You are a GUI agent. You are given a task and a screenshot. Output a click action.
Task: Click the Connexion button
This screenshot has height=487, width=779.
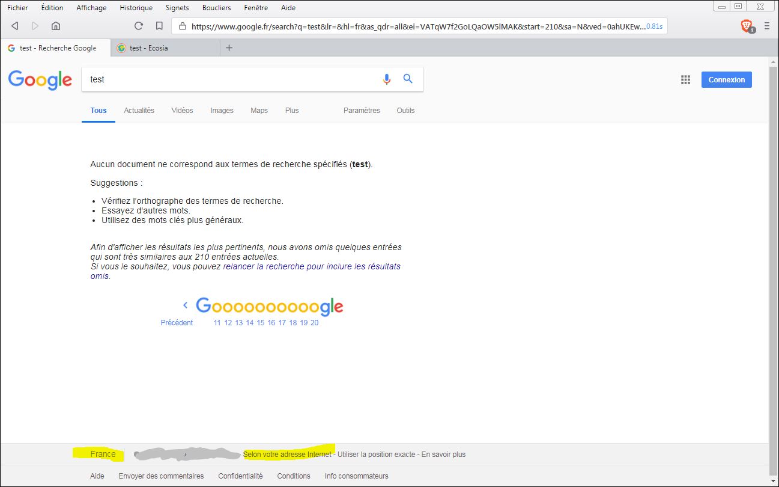[726, 80]
